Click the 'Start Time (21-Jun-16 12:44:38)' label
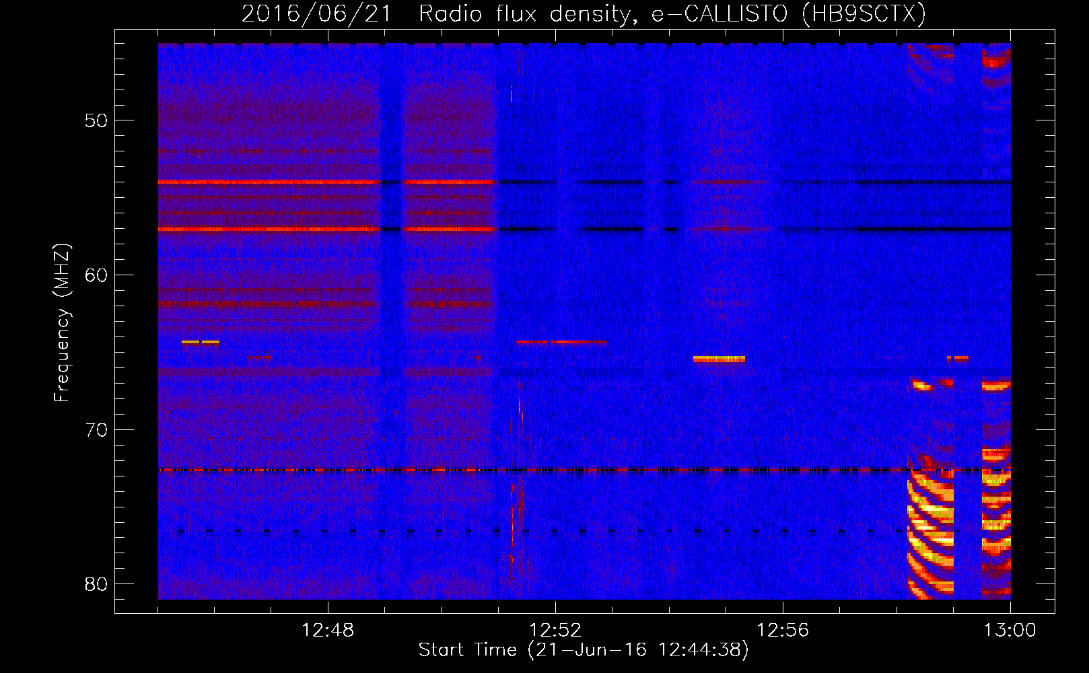This screenshot has height=673, width=1089. tap(584, 650)
